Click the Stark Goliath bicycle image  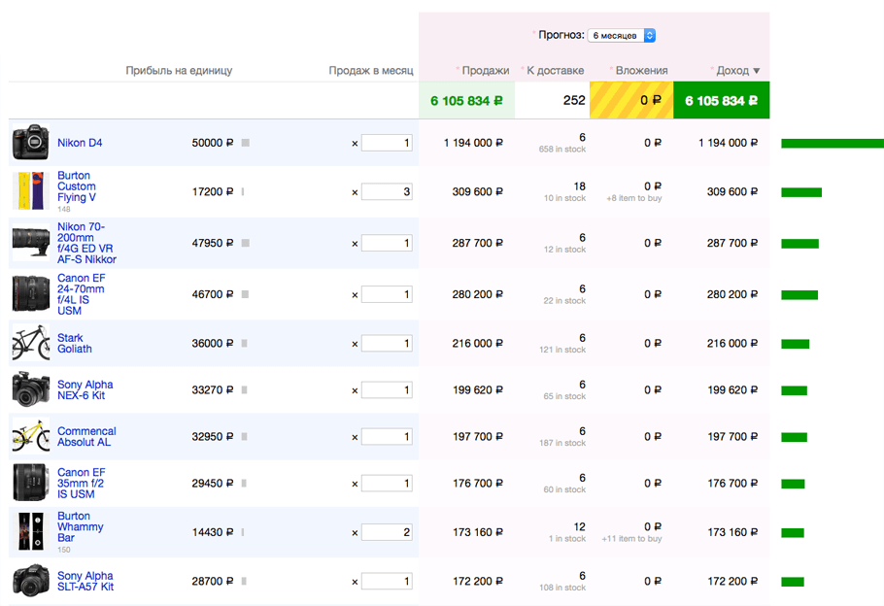coord(30,343)
